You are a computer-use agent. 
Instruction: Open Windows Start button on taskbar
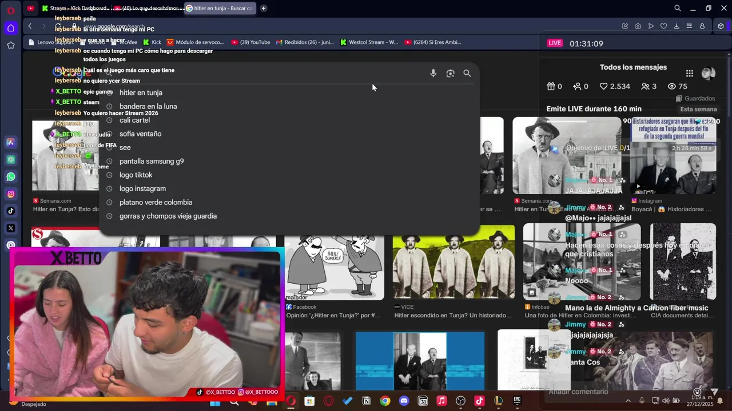click(215, 401)
